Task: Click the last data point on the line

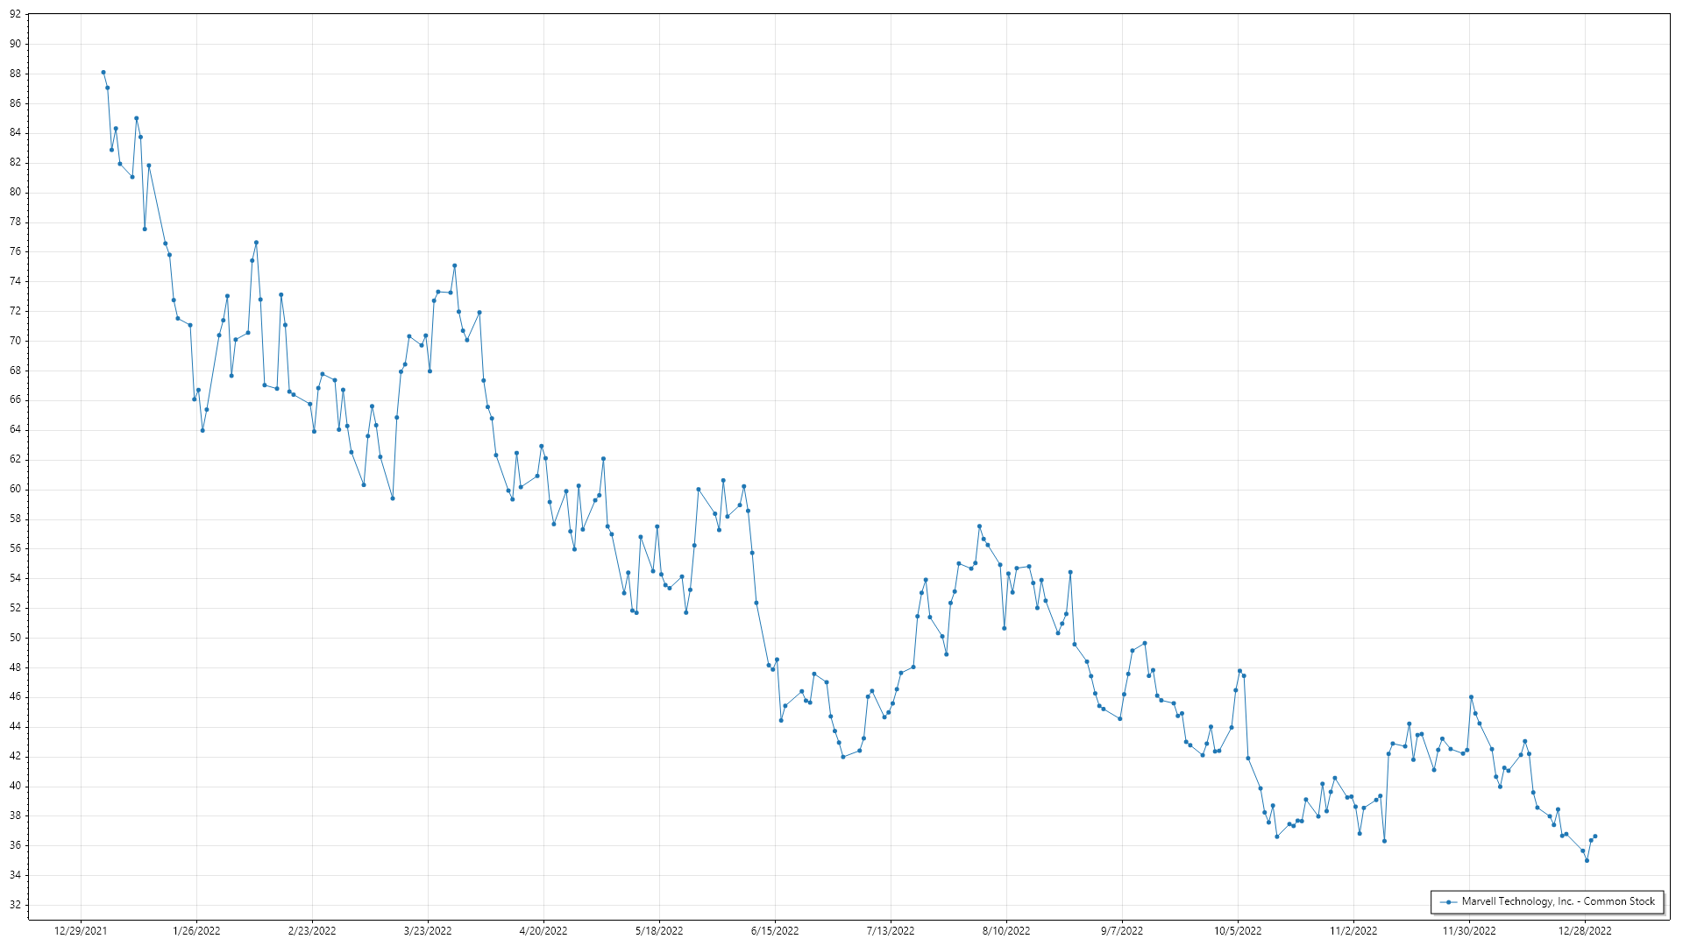Action: click(1595, 837)
